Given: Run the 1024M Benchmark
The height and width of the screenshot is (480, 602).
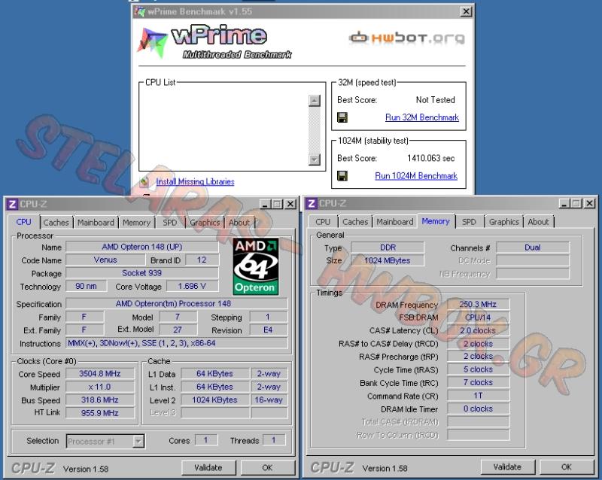Looking at the screenshot, I should [x=416, y=176].
